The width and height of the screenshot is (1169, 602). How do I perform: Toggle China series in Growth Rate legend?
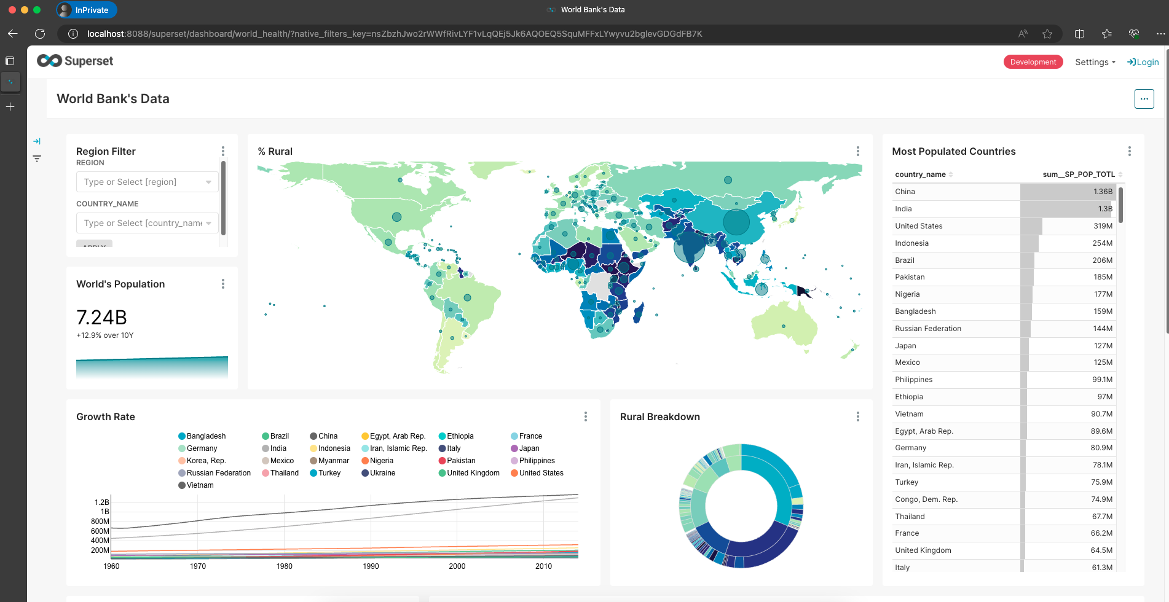(x=328, y=436)
